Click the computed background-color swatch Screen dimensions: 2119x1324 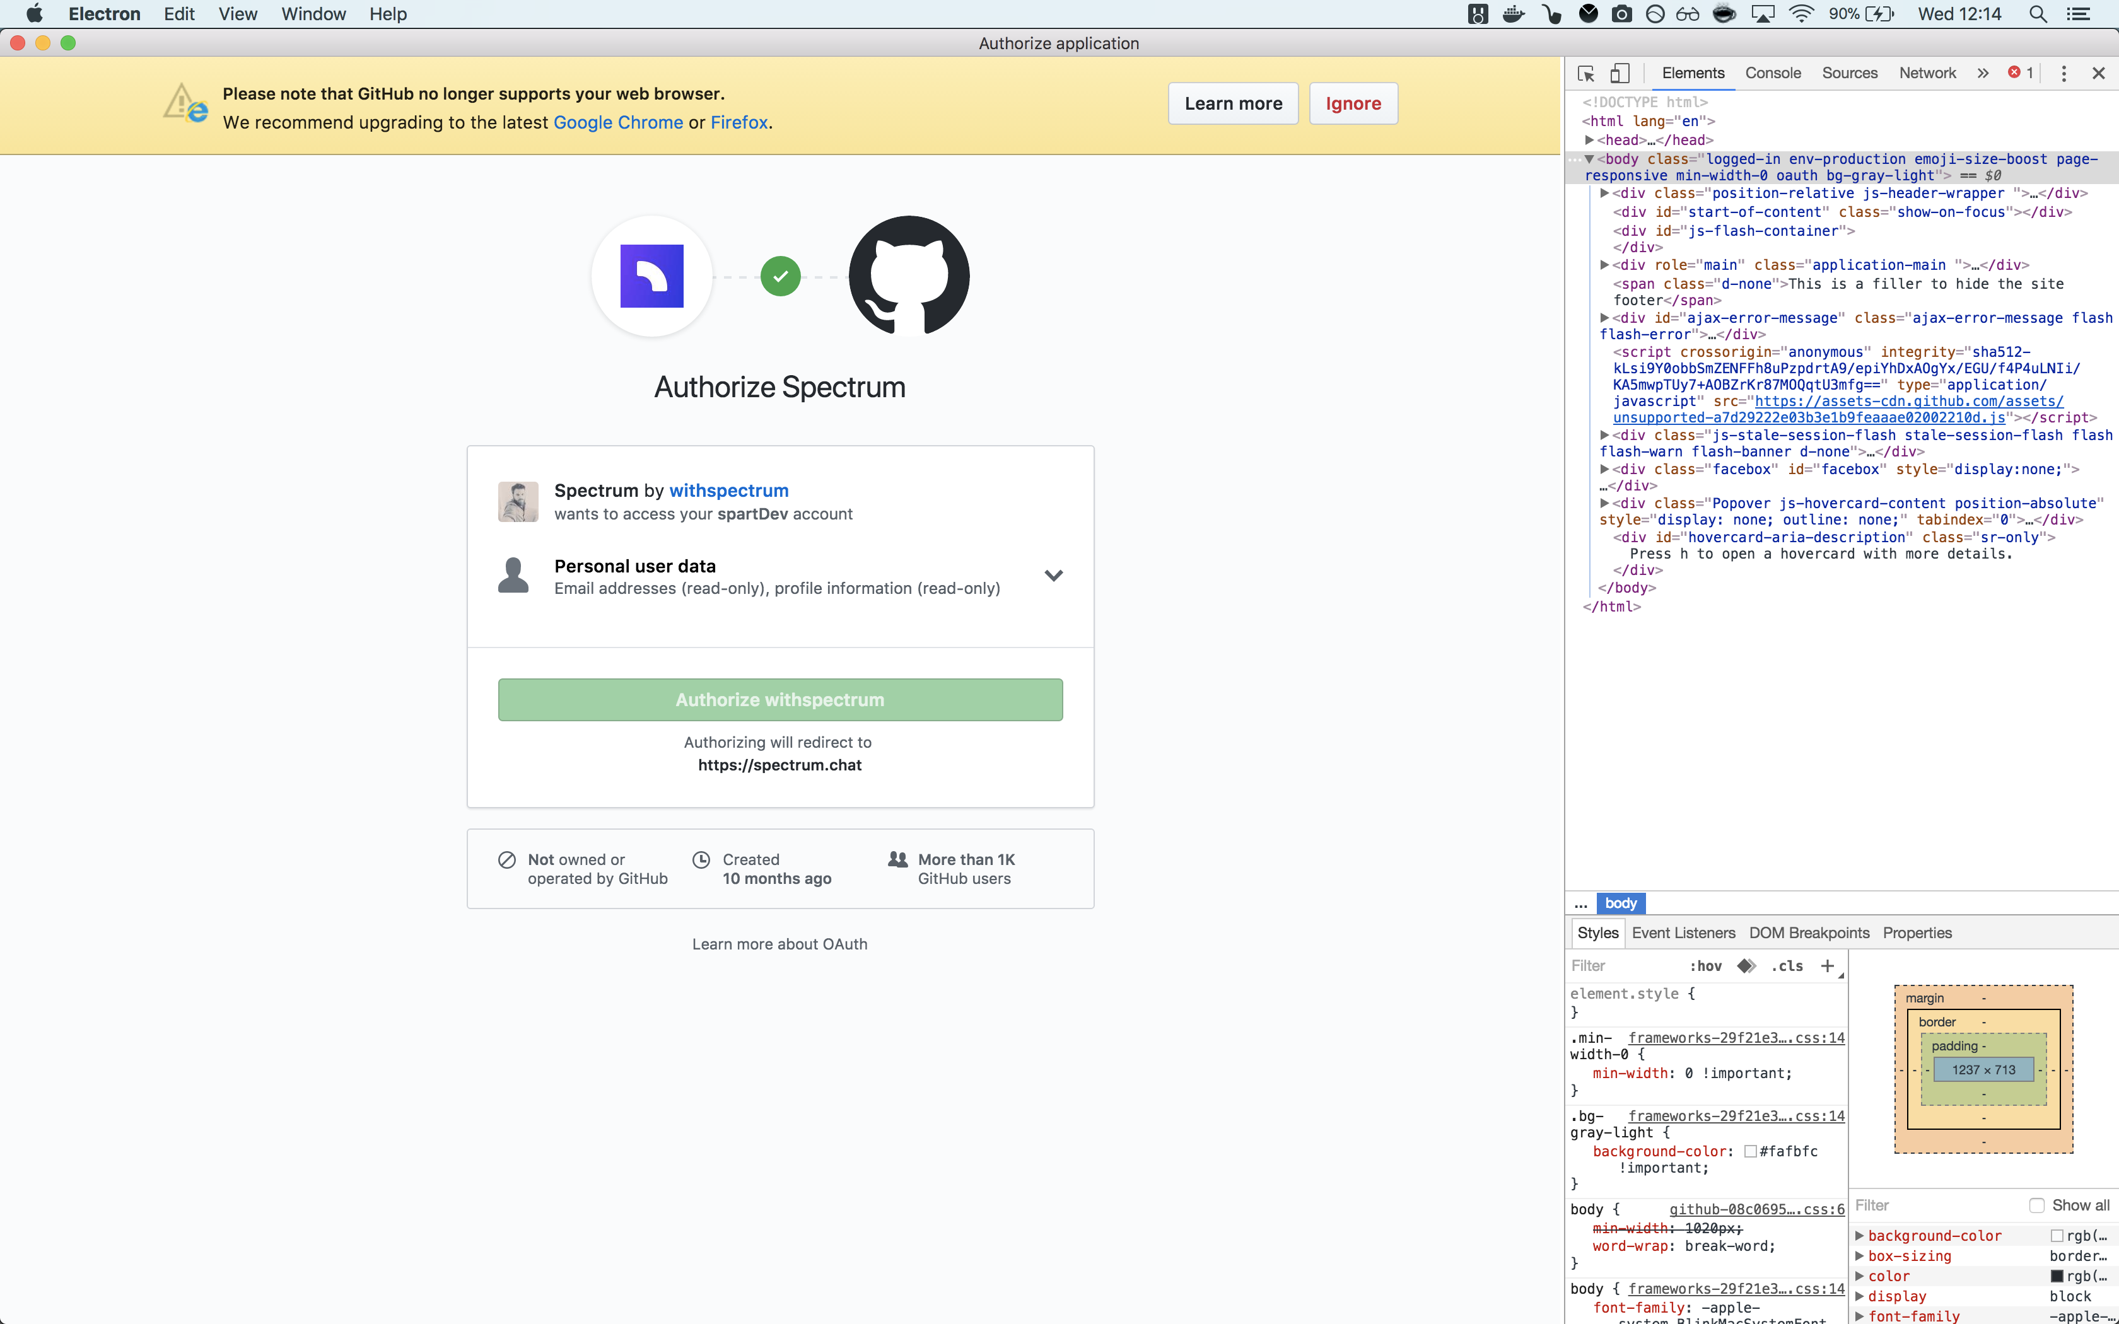[2057, 1236]
